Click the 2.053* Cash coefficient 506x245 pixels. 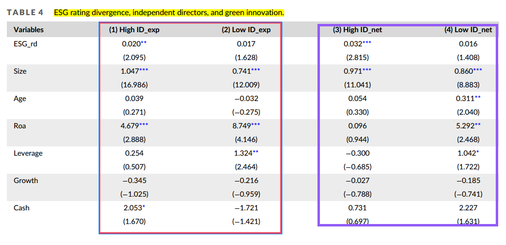[x=134, y=208]
